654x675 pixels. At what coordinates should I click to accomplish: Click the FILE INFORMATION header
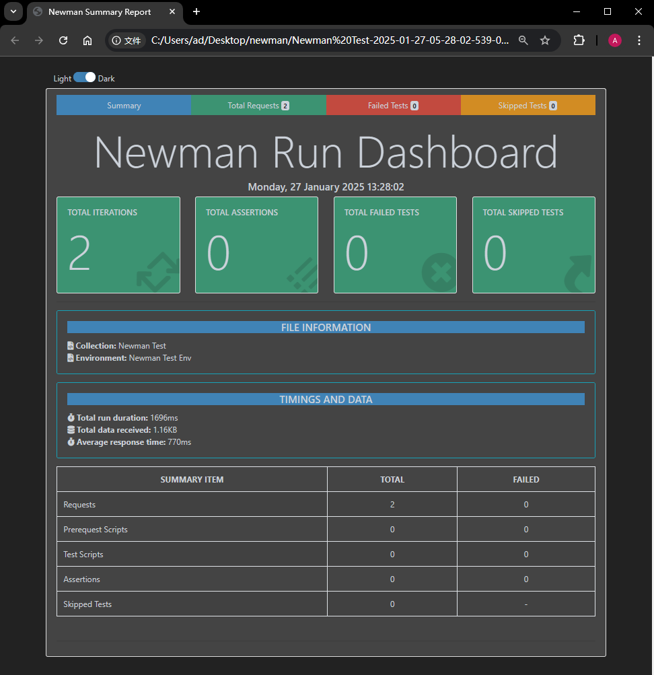pyautogui.click(x=326, y=327)
